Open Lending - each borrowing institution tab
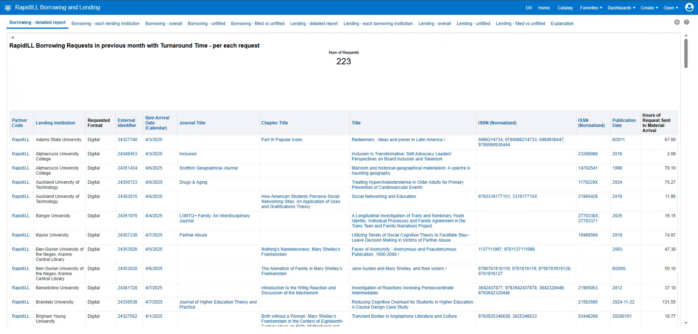Screen dimensions: 698x334 tap(378, 24)
